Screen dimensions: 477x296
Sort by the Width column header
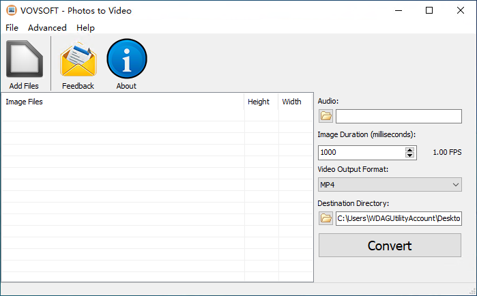[x=295, y=102]
